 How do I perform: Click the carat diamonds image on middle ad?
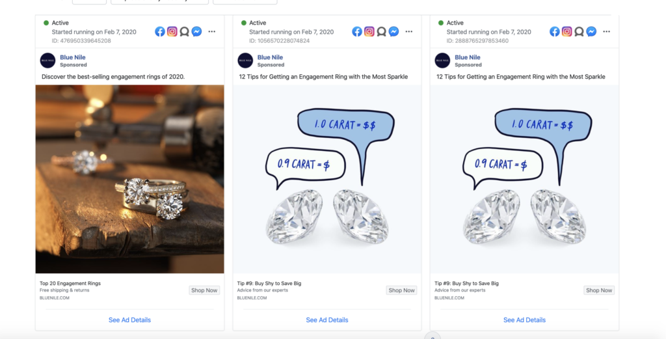(x=327, y=179)
